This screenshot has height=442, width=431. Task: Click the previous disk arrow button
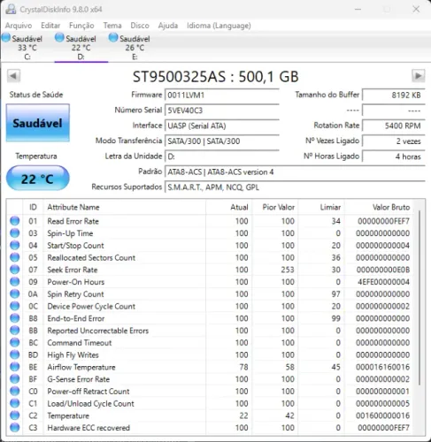tap(13, 76)
